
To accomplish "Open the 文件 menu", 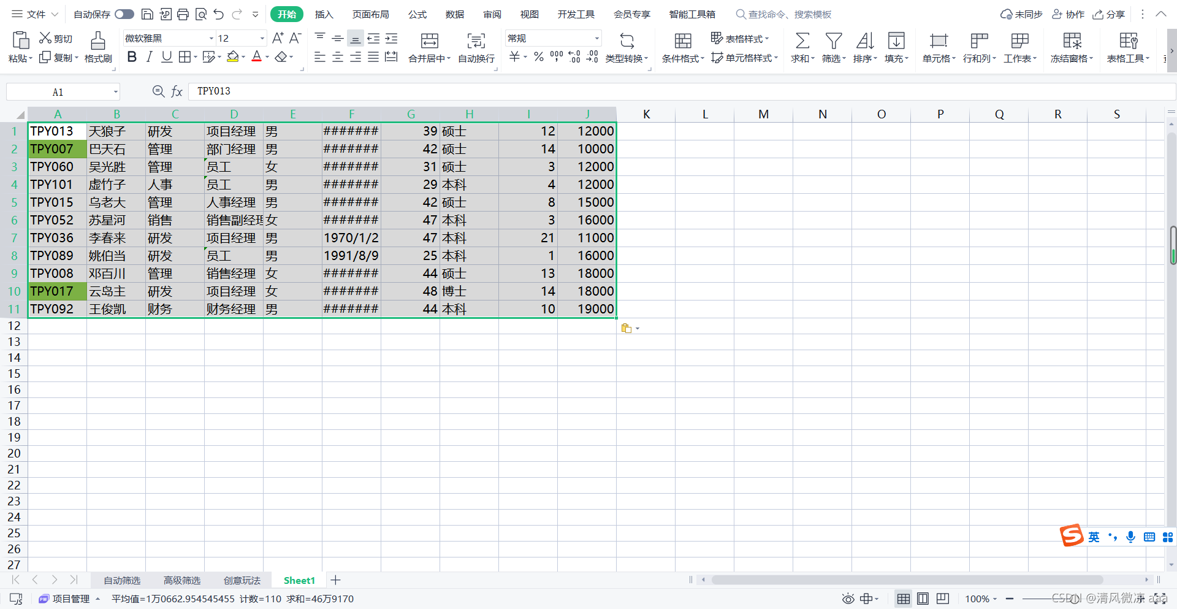I will [x=36, y=14].
